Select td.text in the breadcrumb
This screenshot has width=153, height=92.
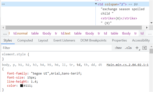click(x=66, y=33)
